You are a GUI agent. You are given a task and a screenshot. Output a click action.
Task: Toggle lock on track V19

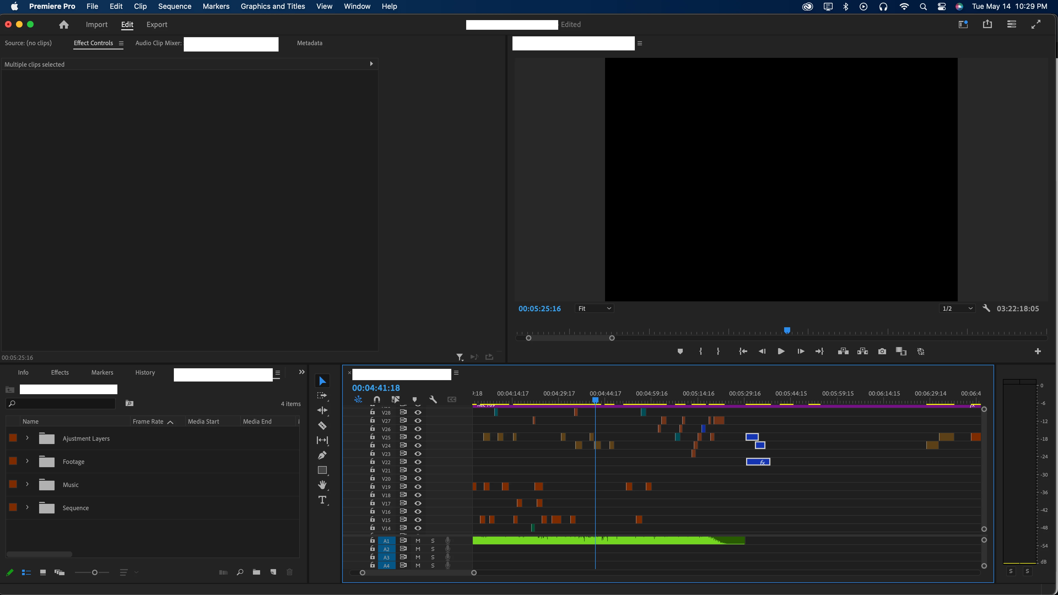click(372, 486)
